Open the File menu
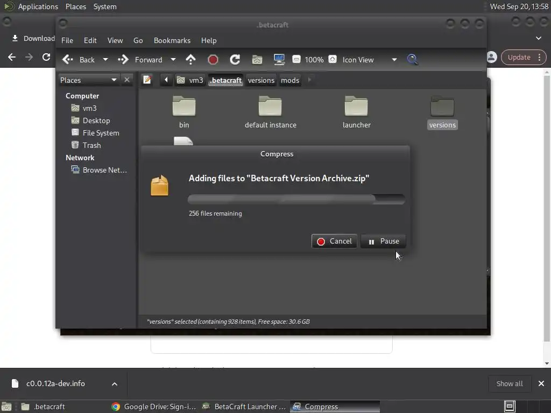Image resolution: width=551 pixels, height=413 pixels. [x=67, y=40]
